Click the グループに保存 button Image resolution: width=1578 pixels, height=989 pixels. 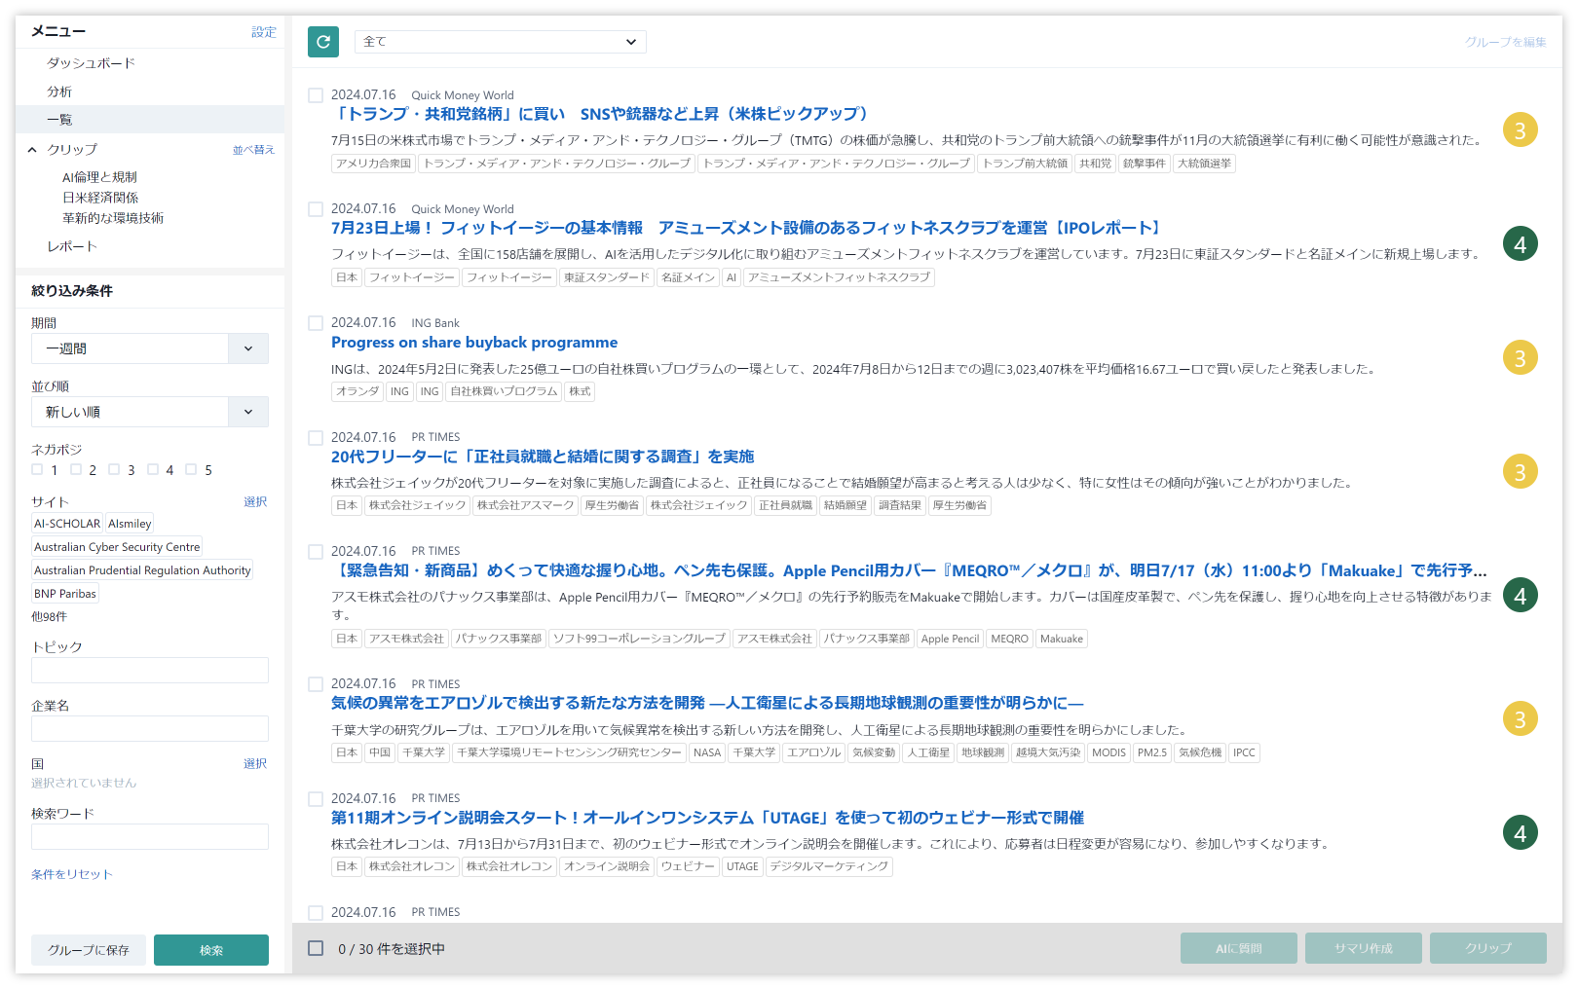click(89, 950)
